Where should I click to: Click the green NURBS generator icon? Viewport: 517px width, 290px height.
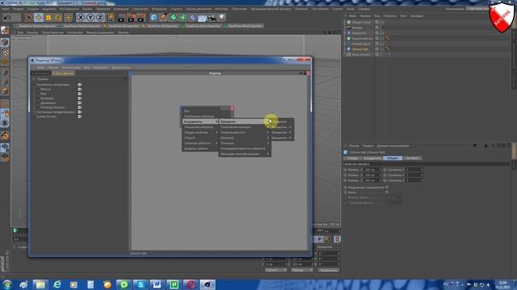174,17
